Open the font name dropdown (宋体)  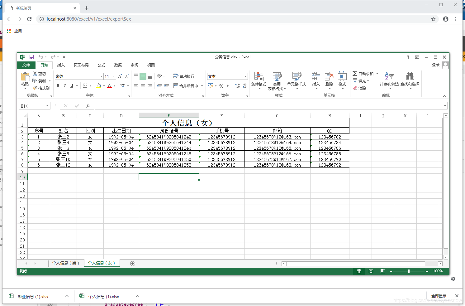click(101, 76)
